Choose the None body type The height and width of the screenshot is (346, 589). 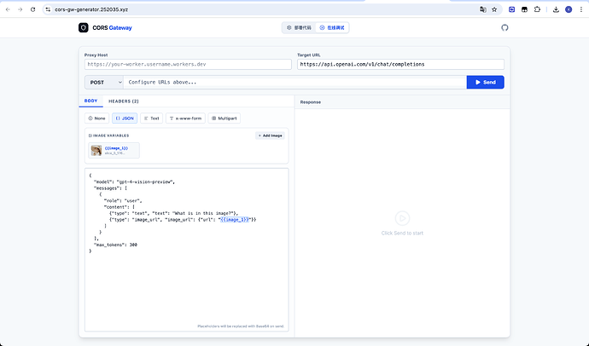pyautogui.click(x=97, y=118)
